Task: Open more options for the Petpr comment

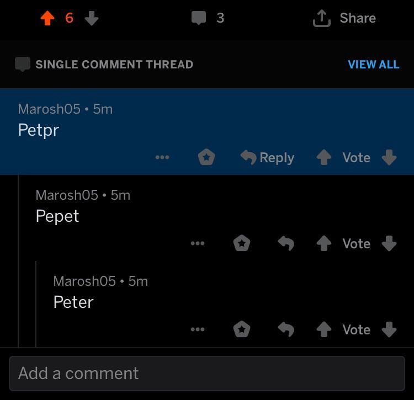Action: point(162,157)
